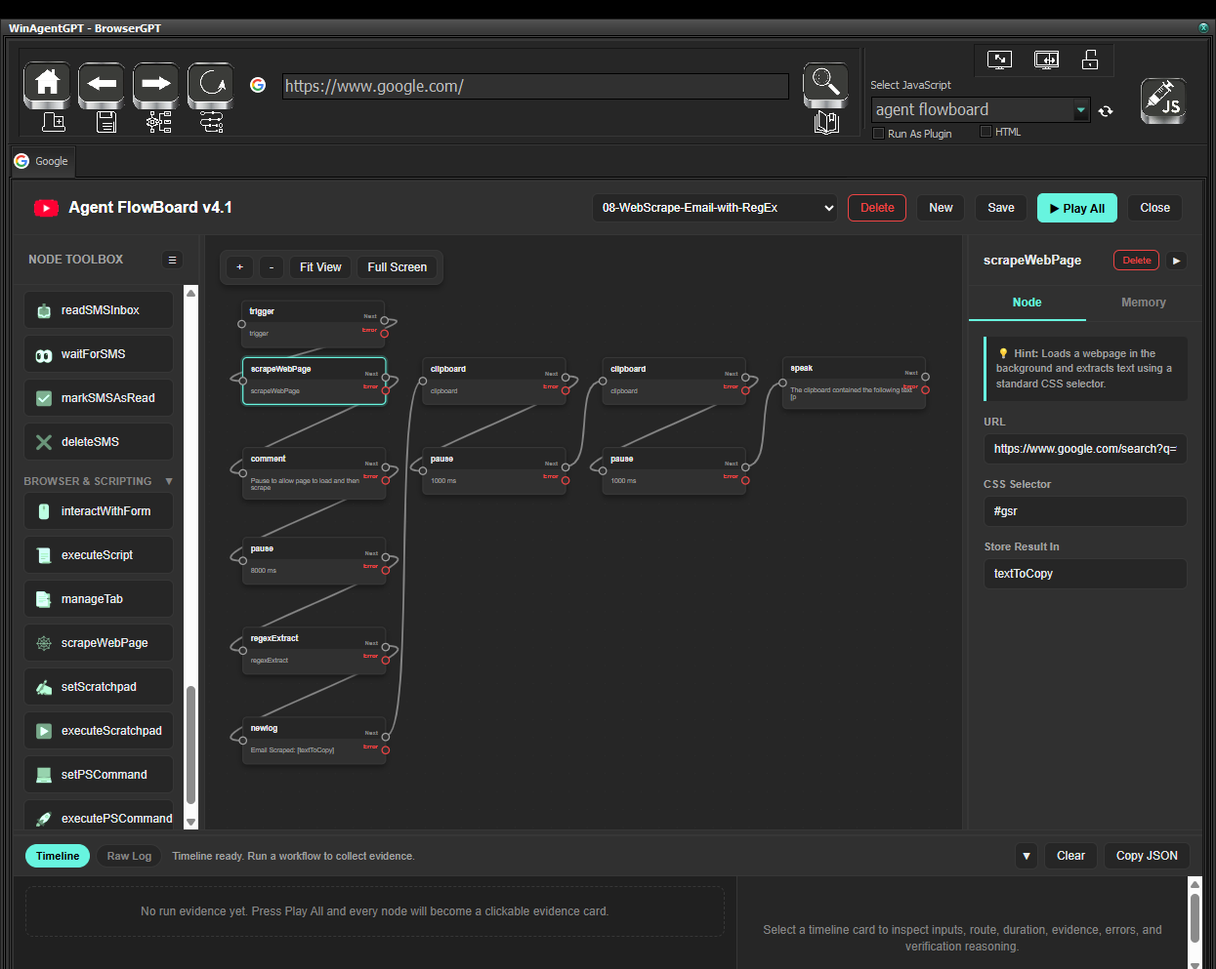Screen dimensions: 1216x969
Task: Select the regexExtract node on canvas
Action: coord(314,650)
